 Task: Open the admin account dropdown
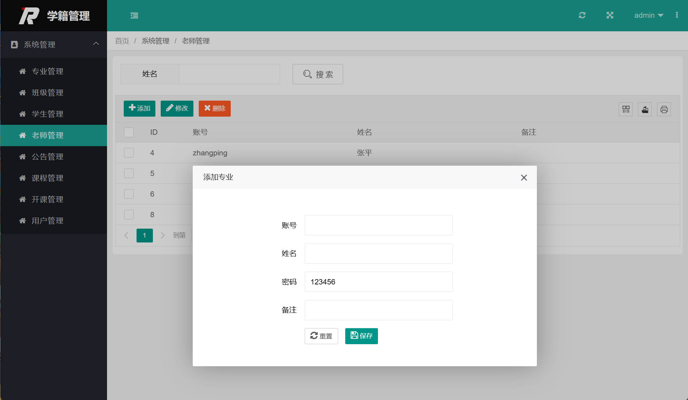coord(648,15)
